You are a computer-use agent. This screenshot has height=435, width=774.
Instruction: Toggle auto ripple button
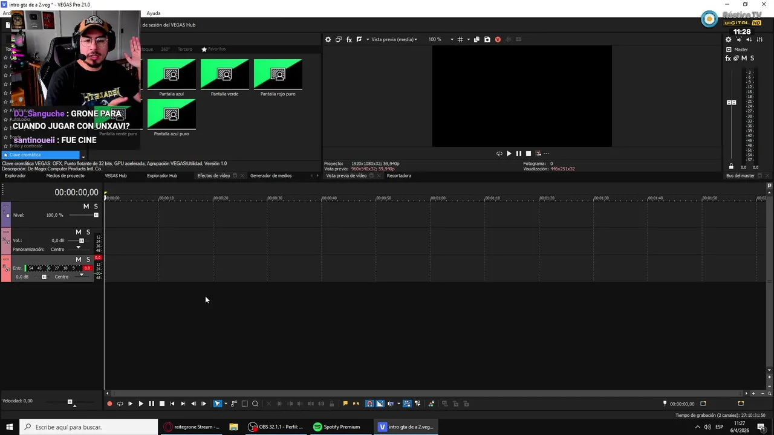coord(391,404)
